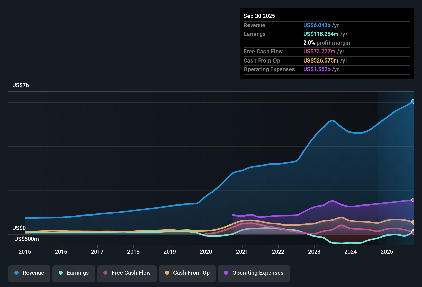Select the 2.0% profit margin row
422x287 pixels.
pos(326,43)
